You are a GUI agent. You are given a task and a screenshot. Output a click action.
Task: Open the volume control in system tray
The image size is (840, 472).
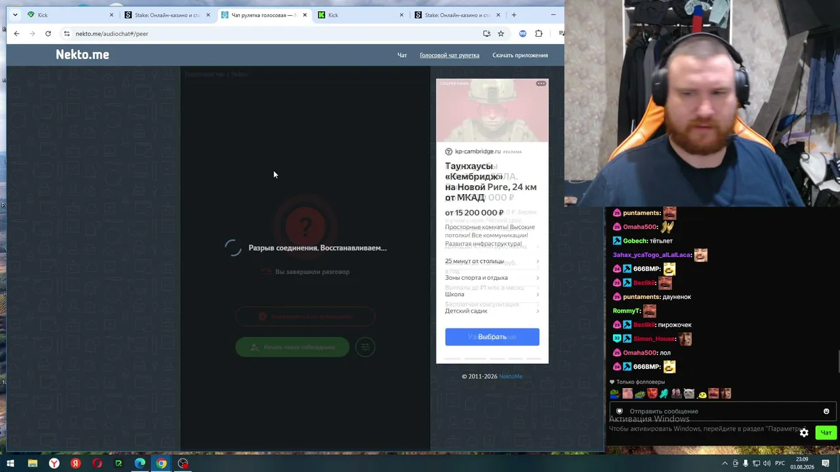766,463
